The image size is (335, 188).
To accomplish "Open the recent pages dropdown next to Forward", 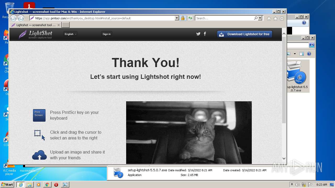I will tap(26, 18).
